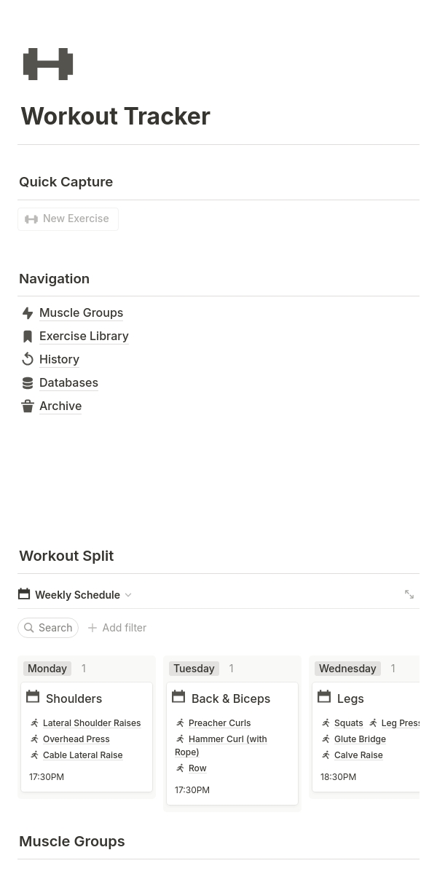Click the Databases stack icon
The height and width of the screenshot is (874, 437).
(28, 383)
